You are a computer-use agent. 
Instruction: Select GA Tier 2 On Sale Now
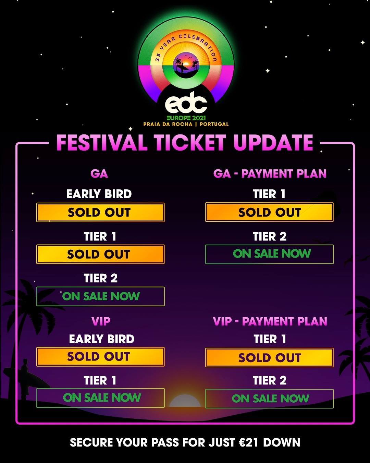point(100,296)
